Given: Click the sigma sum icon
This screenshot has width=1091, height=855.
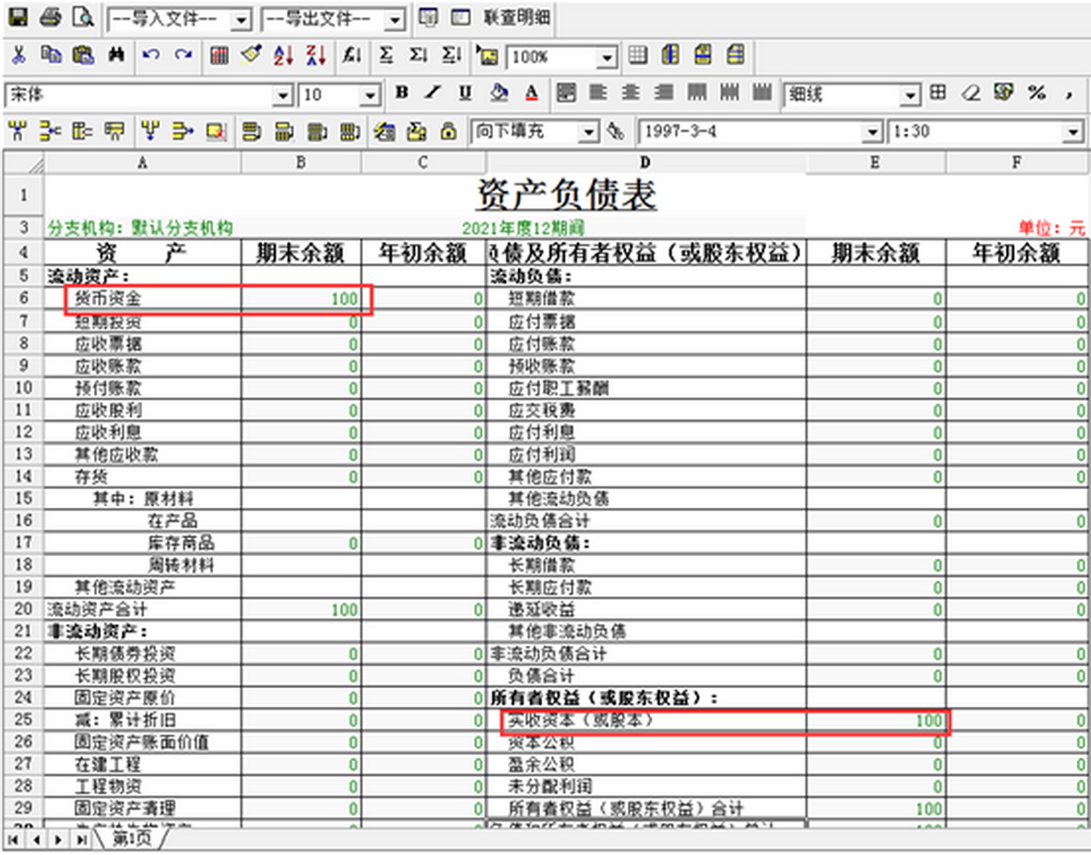Looking at the screenshot, I should tap(386, 56).
